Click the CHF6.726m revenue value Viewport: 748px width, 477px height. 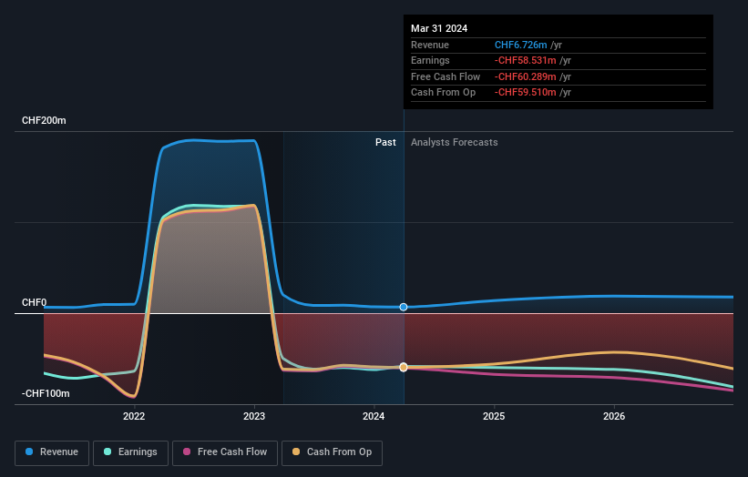click(x=521, y=45)
